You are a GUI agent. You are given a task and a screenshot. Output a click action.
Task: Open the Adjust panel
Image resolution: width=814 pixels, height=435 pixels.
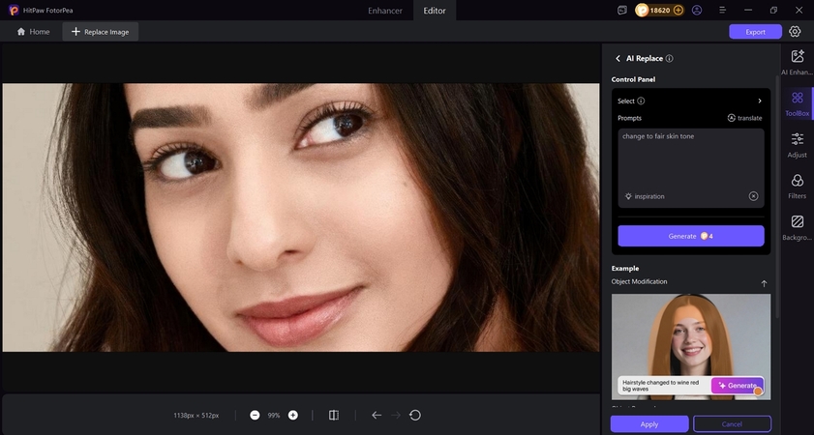click(x=798, y=145)
